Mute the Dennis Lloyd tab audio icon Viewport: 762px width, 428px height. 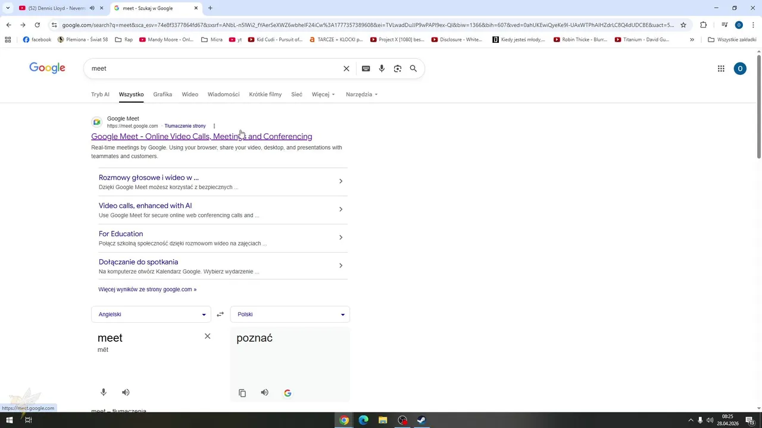pyautogui.click(x=92, y=8)
